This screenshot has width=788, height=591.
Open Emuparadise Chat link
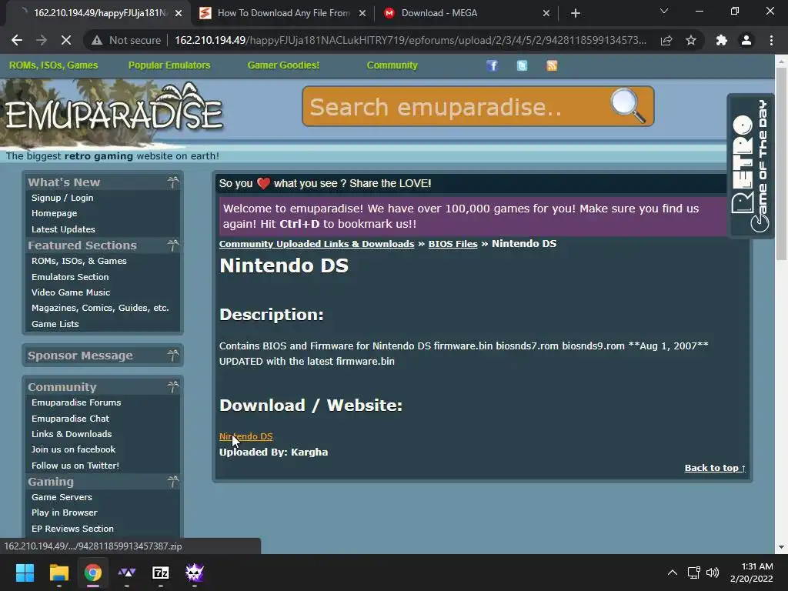point(70,419)
